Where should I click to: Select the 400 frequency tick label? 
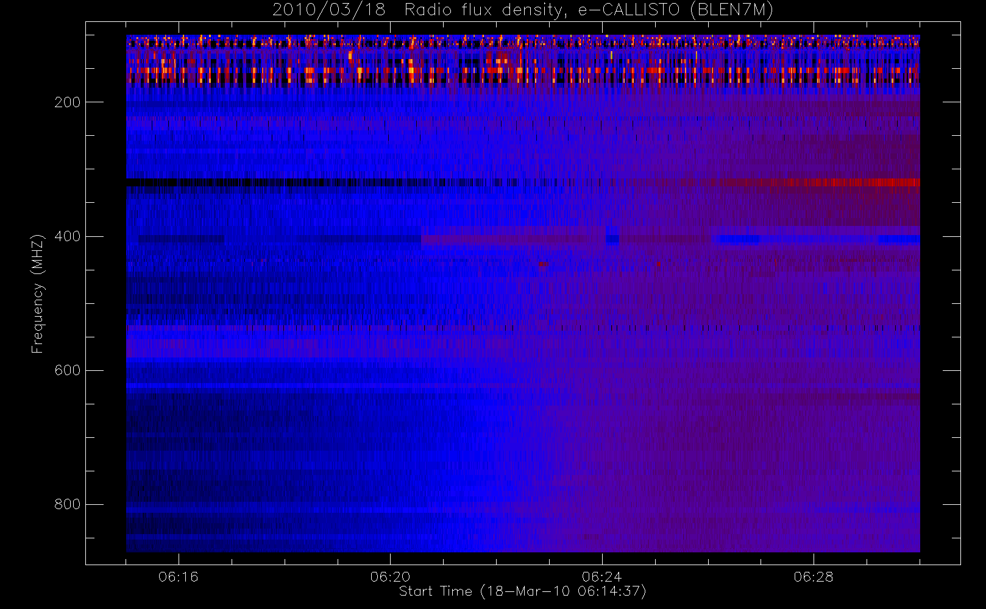67,236
